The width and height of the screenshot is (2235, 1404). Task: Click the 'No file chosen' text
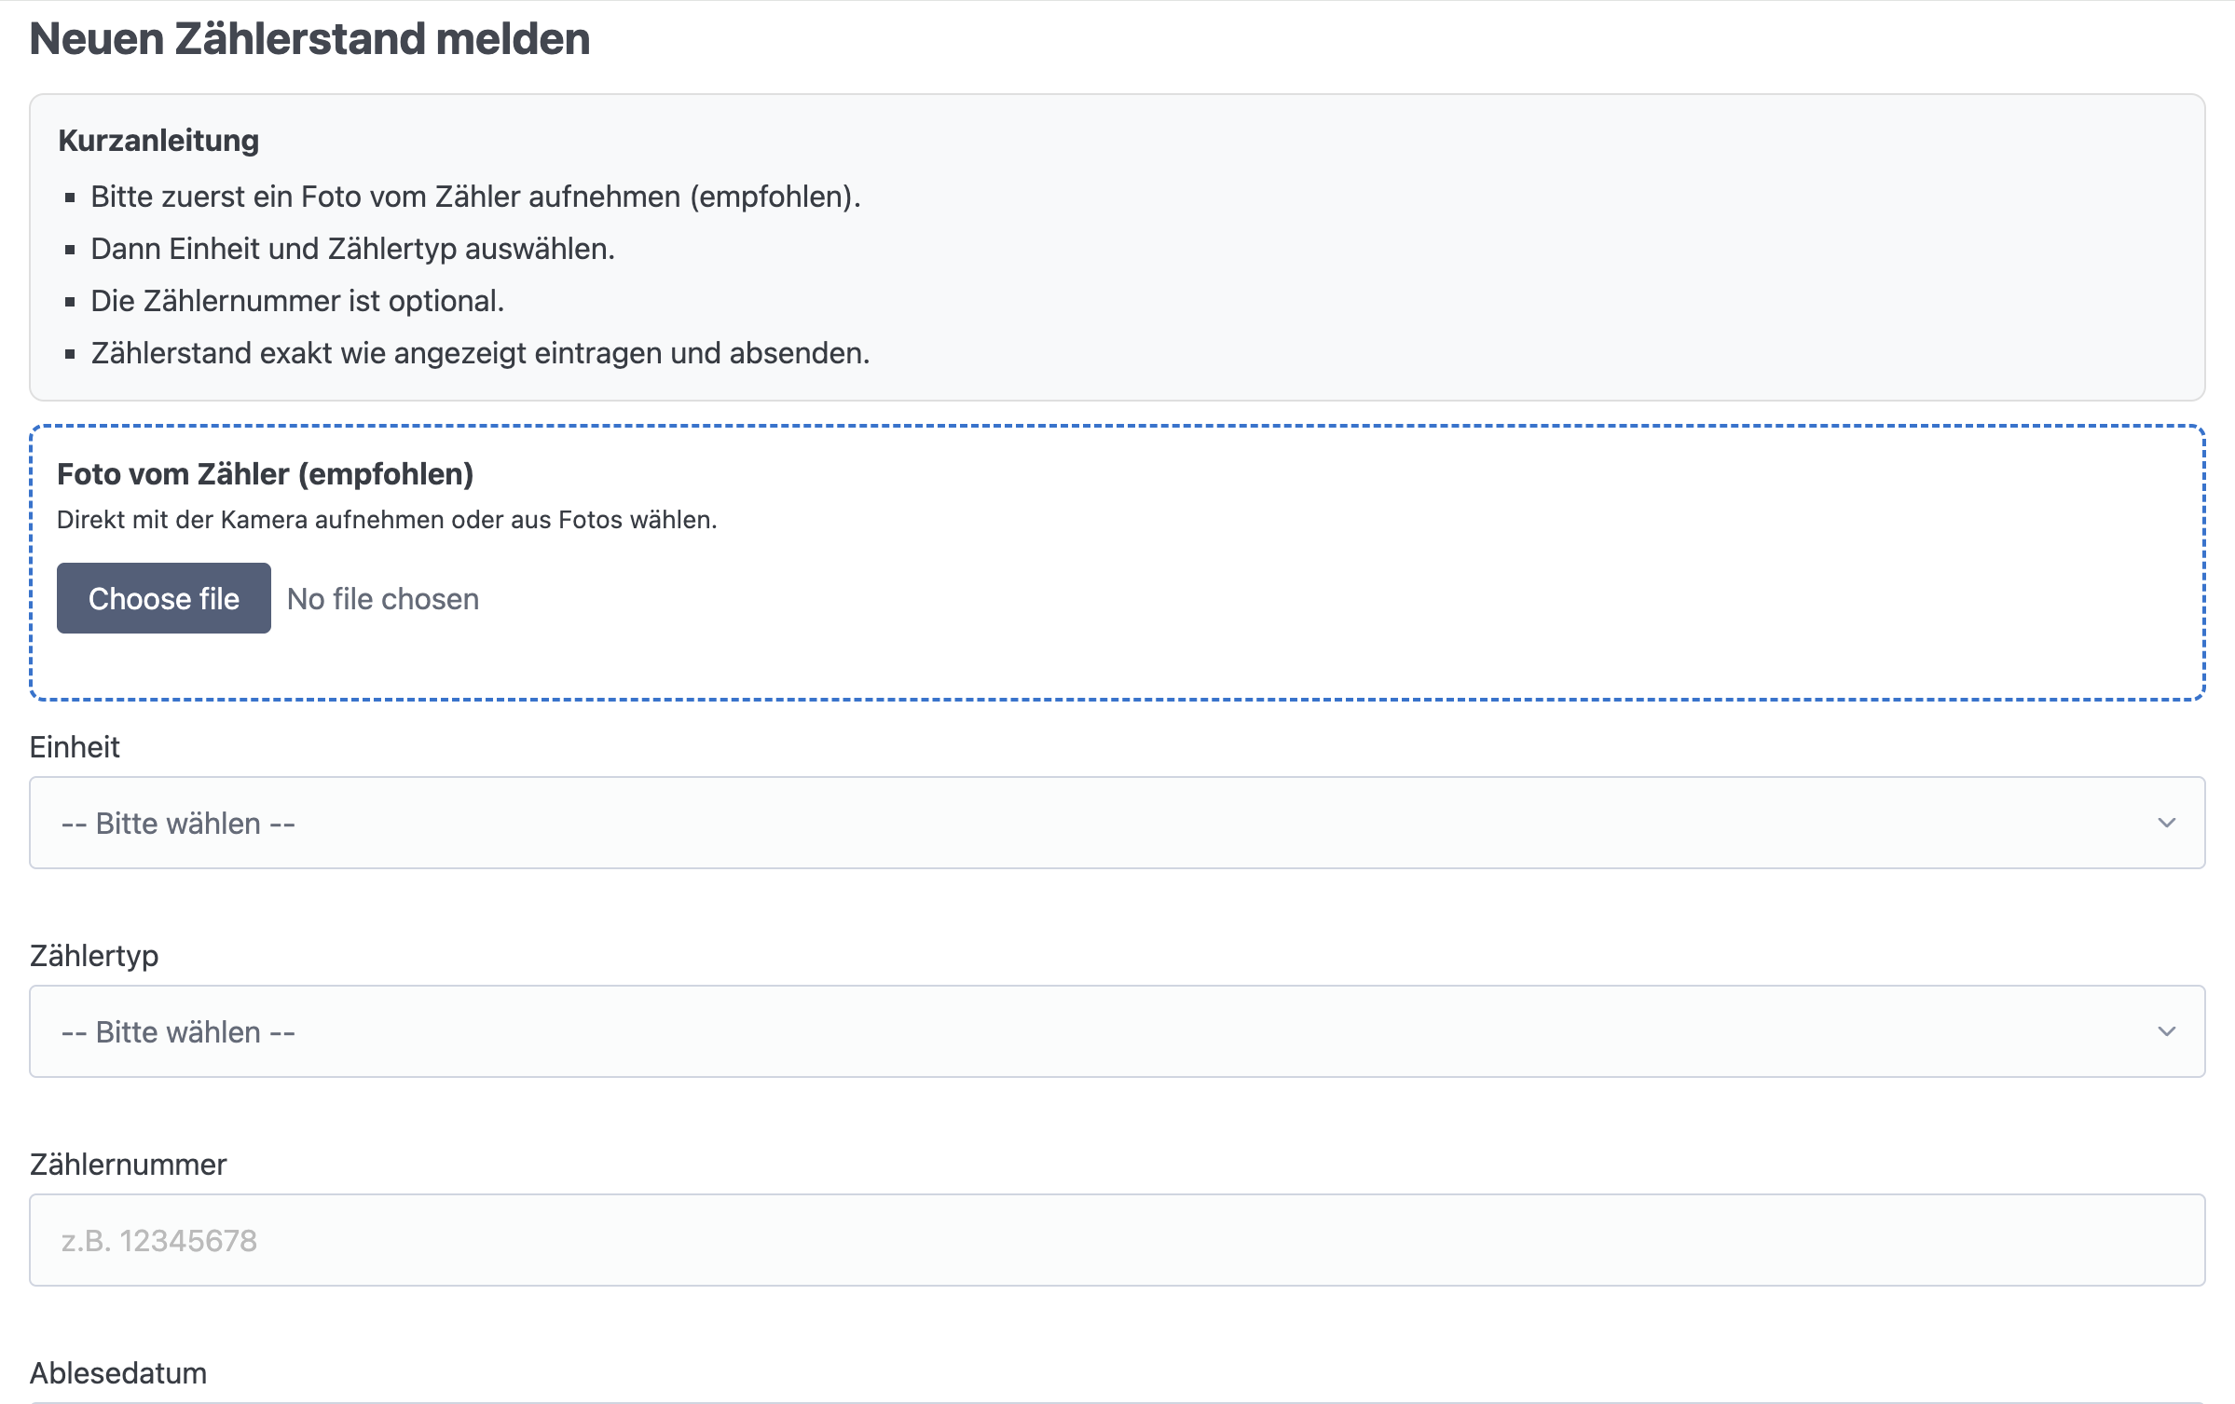tap(383, 599)
